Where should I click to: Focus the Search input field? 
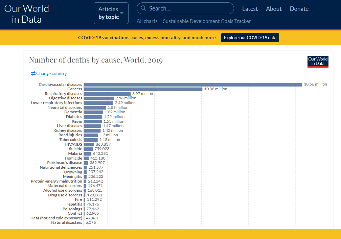pos(189,8)
